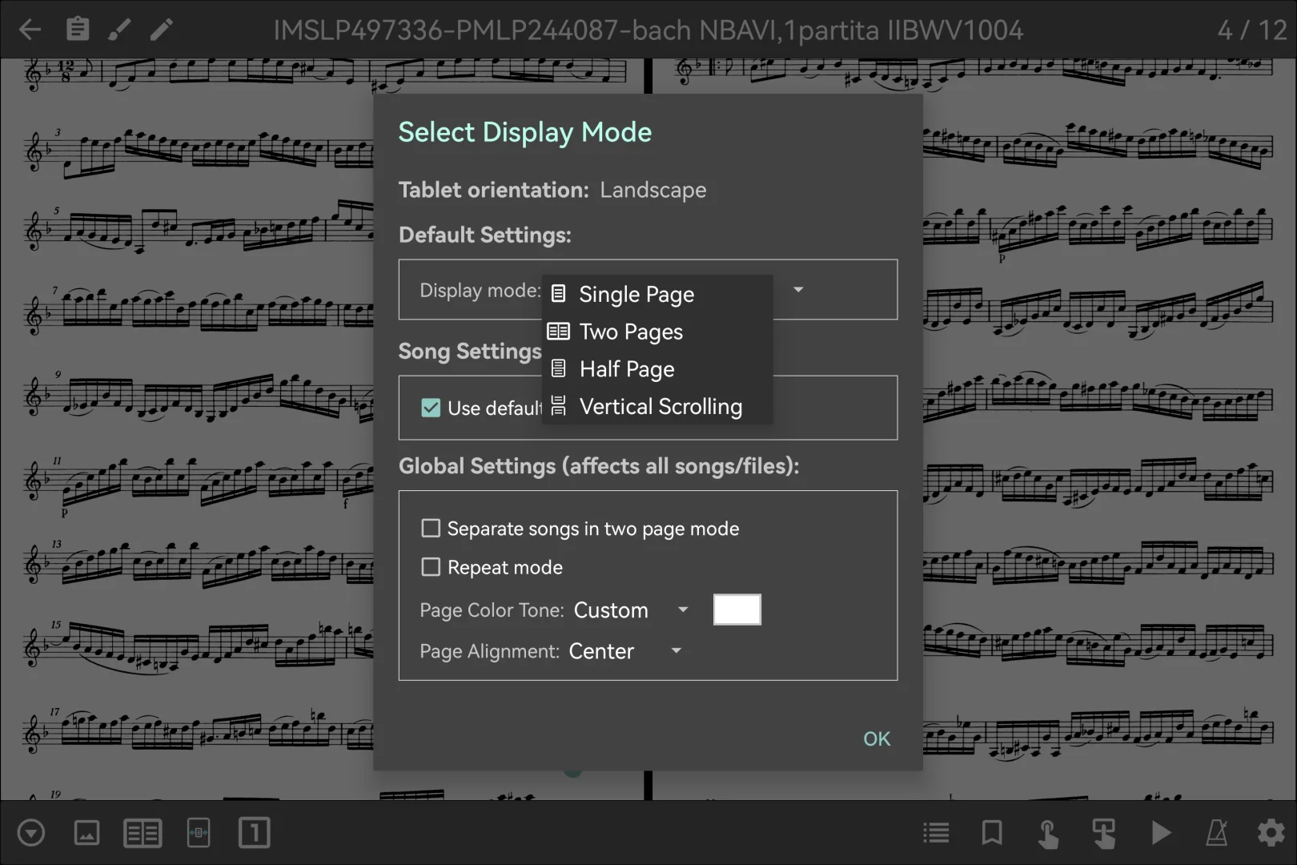Choose Single Page display mode
The image size is (1297, 865).
[x=657, y=294]
